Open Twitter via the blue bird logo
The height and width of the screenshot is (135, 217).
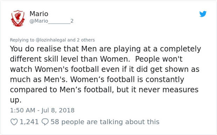pyautogui.click(x=203, y=14)
